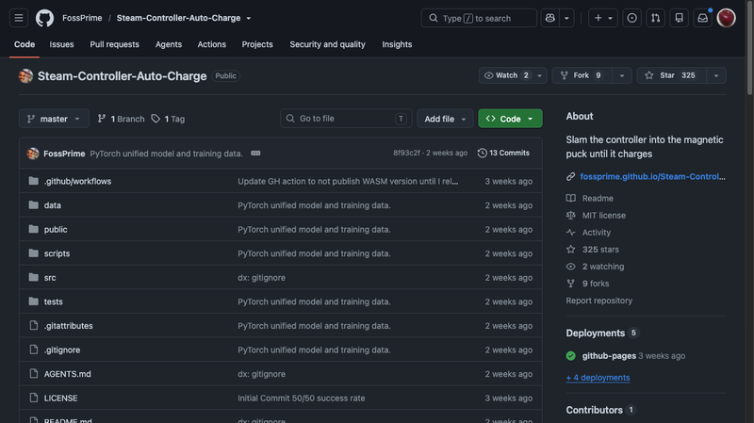Switch to Agents tab
The image size is (754, 423).
pos(169,44)
